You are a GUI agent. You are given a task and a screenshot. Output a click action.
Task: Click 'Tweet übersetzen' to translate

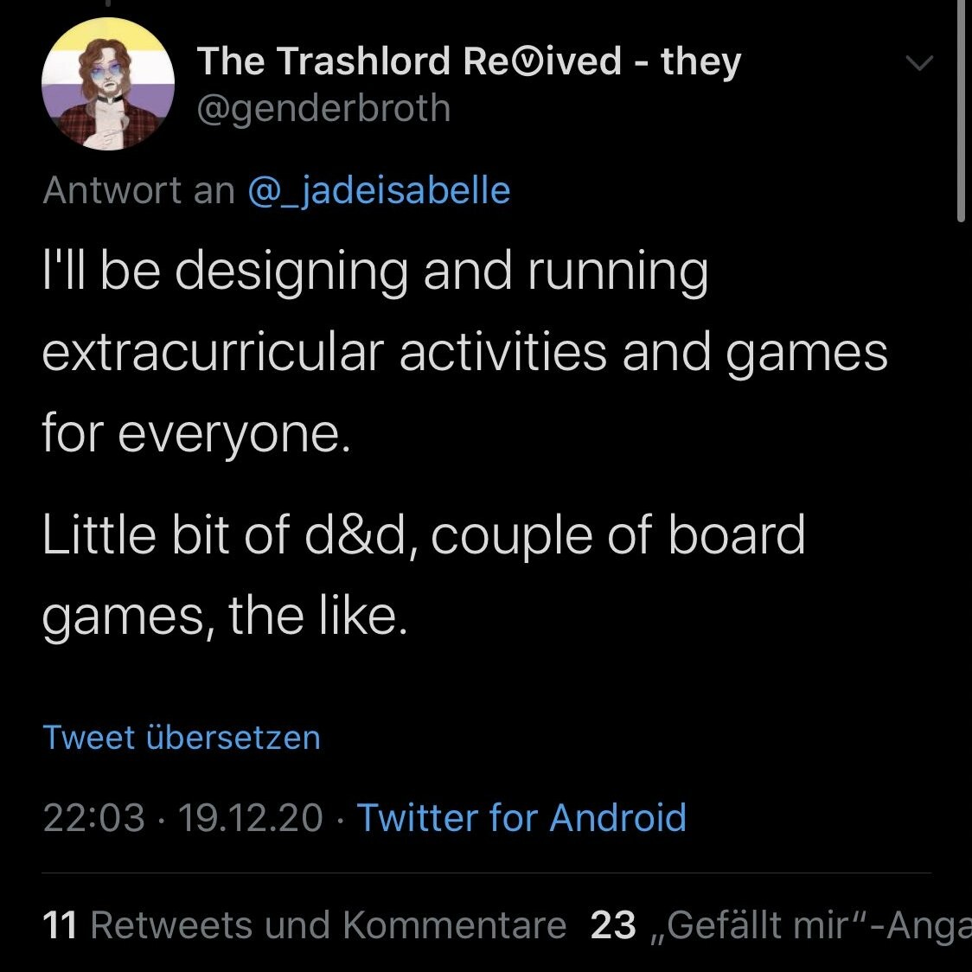point(182,738)
